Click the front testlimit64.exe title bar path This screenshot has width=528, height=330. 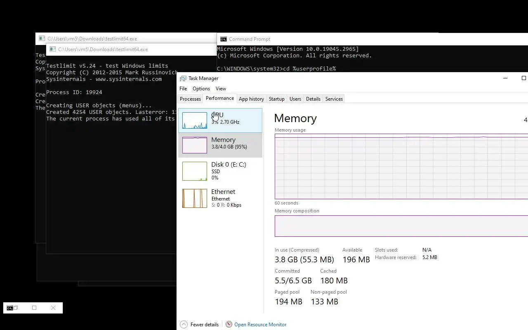click(103, 49)
